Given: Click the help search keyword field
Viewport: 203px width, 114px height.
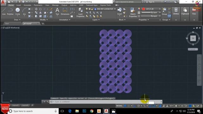Looking at the screenshot, I should (x=128, y=2).
